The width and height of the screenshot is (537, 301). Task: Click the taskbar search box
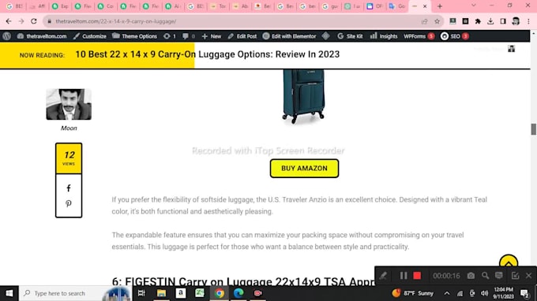tap(75, 293)
